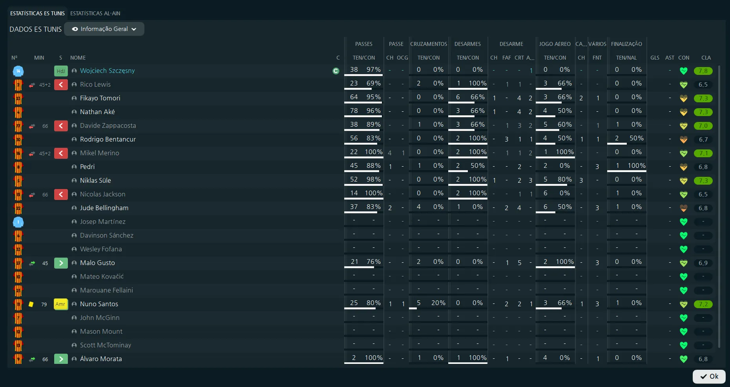Click Wojciech Szczęsny's goalkeeper shirt icon

click(18, 71)
